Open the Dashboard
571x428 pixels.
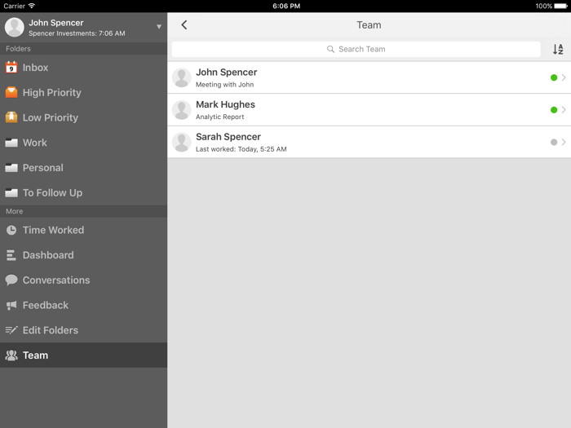tap(83, 255)
